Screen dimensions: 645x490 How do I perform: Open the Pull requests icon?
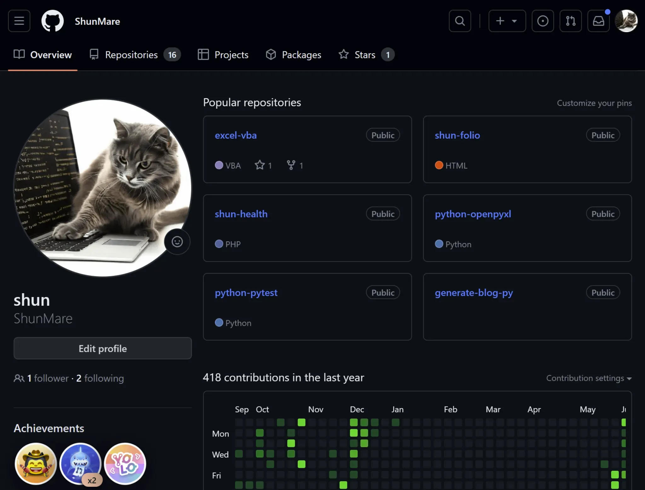coord(570,21)
